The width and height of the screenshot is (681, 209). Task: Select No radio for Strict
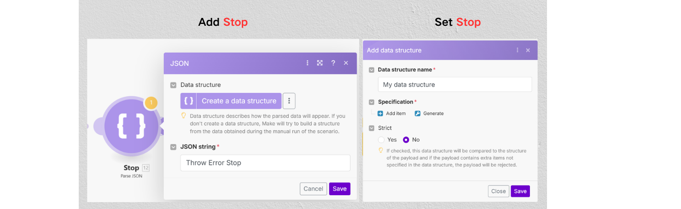click(x=406, y=139)
